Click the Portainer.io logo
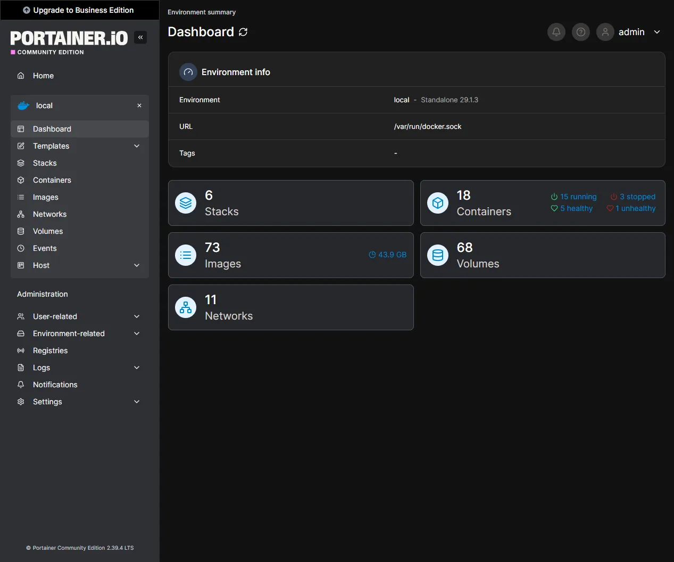 pos(69,42)
